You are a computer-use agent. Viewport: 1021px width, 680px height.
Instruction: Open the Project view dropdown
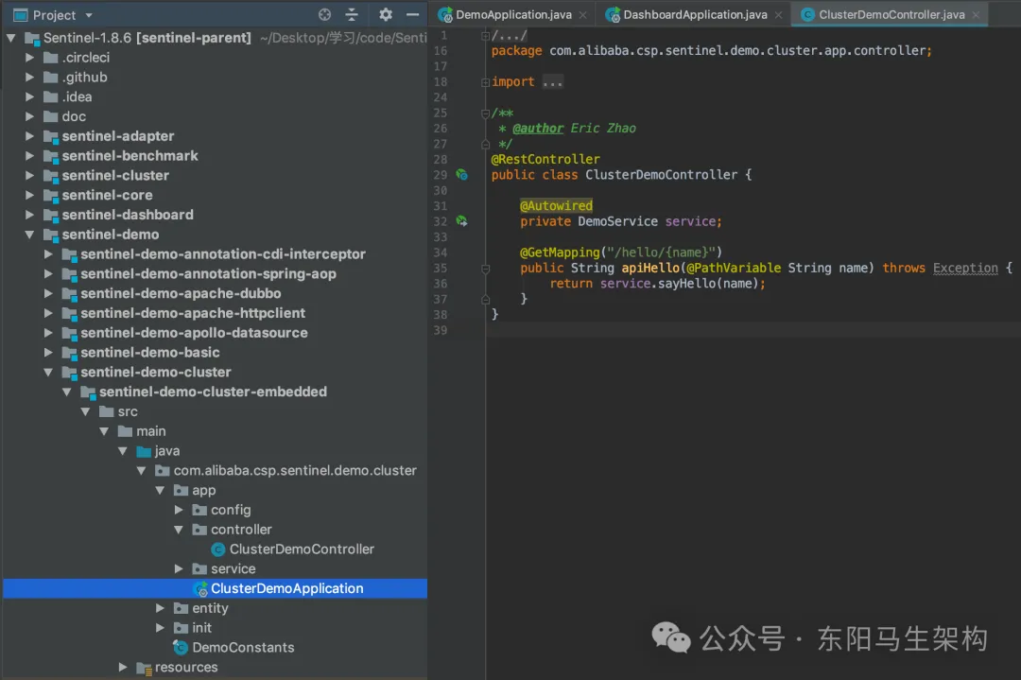[x=89, y=15]
